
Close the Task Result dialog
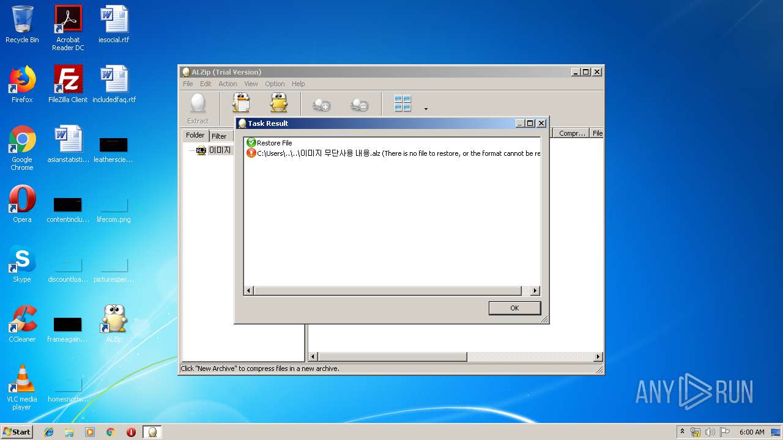click(541, 123)
